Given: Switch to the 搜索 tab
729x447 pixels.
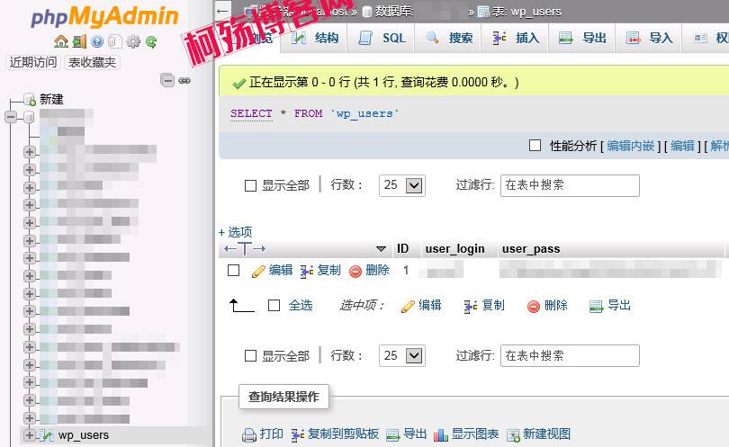Looking at the screenshot, I should (449, 38).
